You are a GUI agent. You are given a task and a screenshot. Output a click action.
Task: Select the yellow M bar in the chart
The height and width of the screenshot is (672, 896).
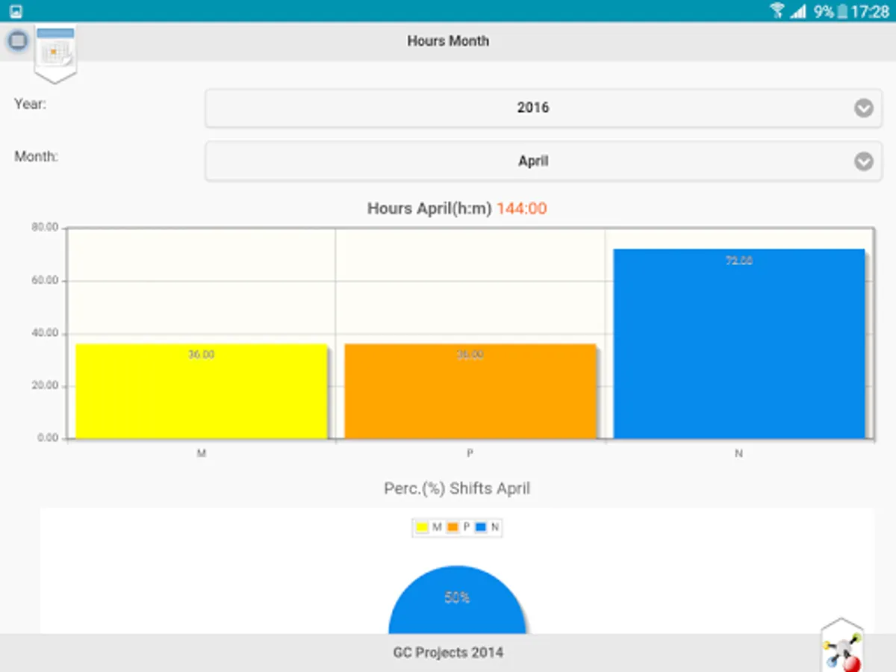202,391
